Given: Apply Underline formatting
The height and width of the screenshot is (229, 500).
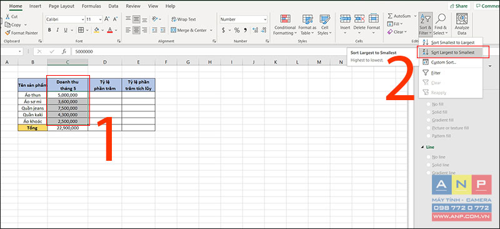Looking at the screenshot, I should point(66,30).
